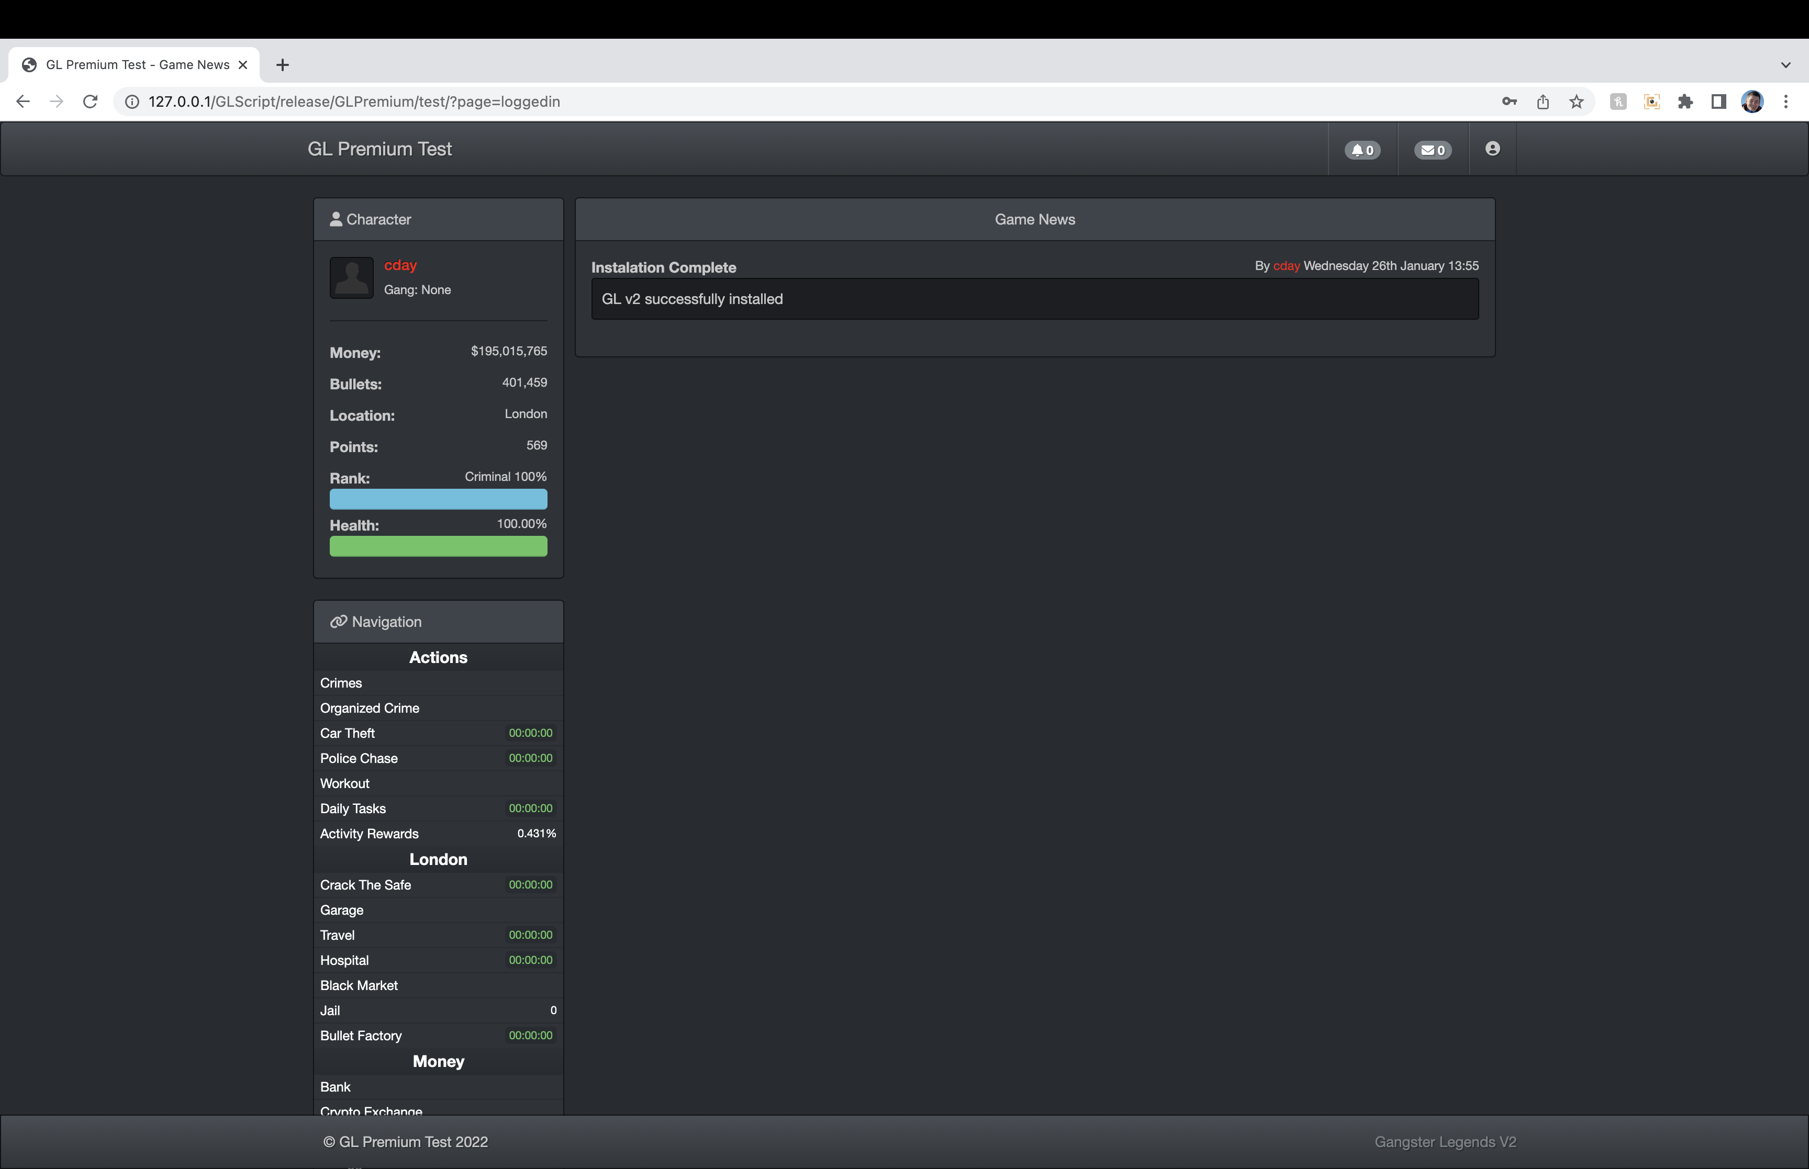Viewport: 1809px width, 1169px height.
Task: Open the Chrome profile avatar menu
Action: click(1752, 101)
